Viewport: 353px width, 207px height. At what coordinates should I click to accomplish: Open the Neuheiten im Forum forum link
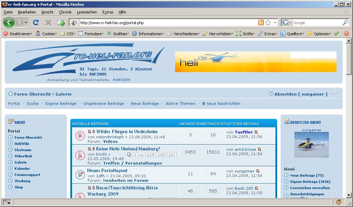point(126,181)
